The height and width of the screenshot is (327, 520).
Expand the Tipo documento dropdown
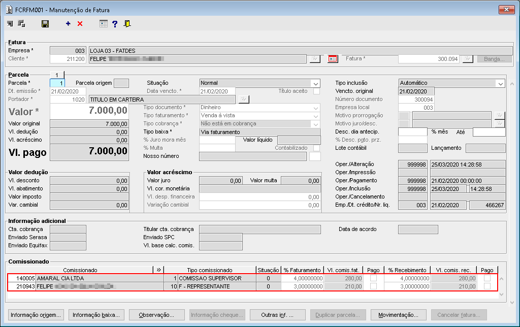[x=315, y=108]
